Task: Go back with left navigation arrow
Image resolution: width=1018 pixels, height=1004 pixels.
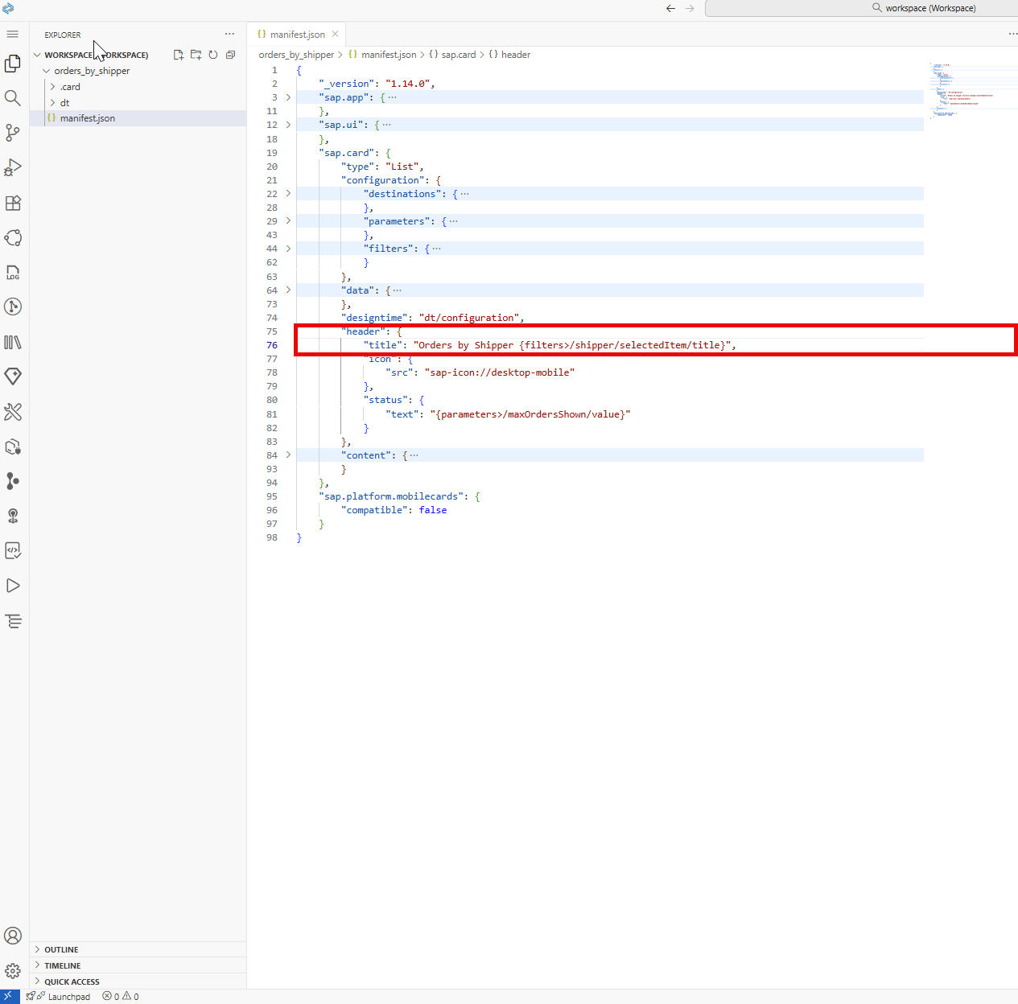Action: [x=670, y=8]
